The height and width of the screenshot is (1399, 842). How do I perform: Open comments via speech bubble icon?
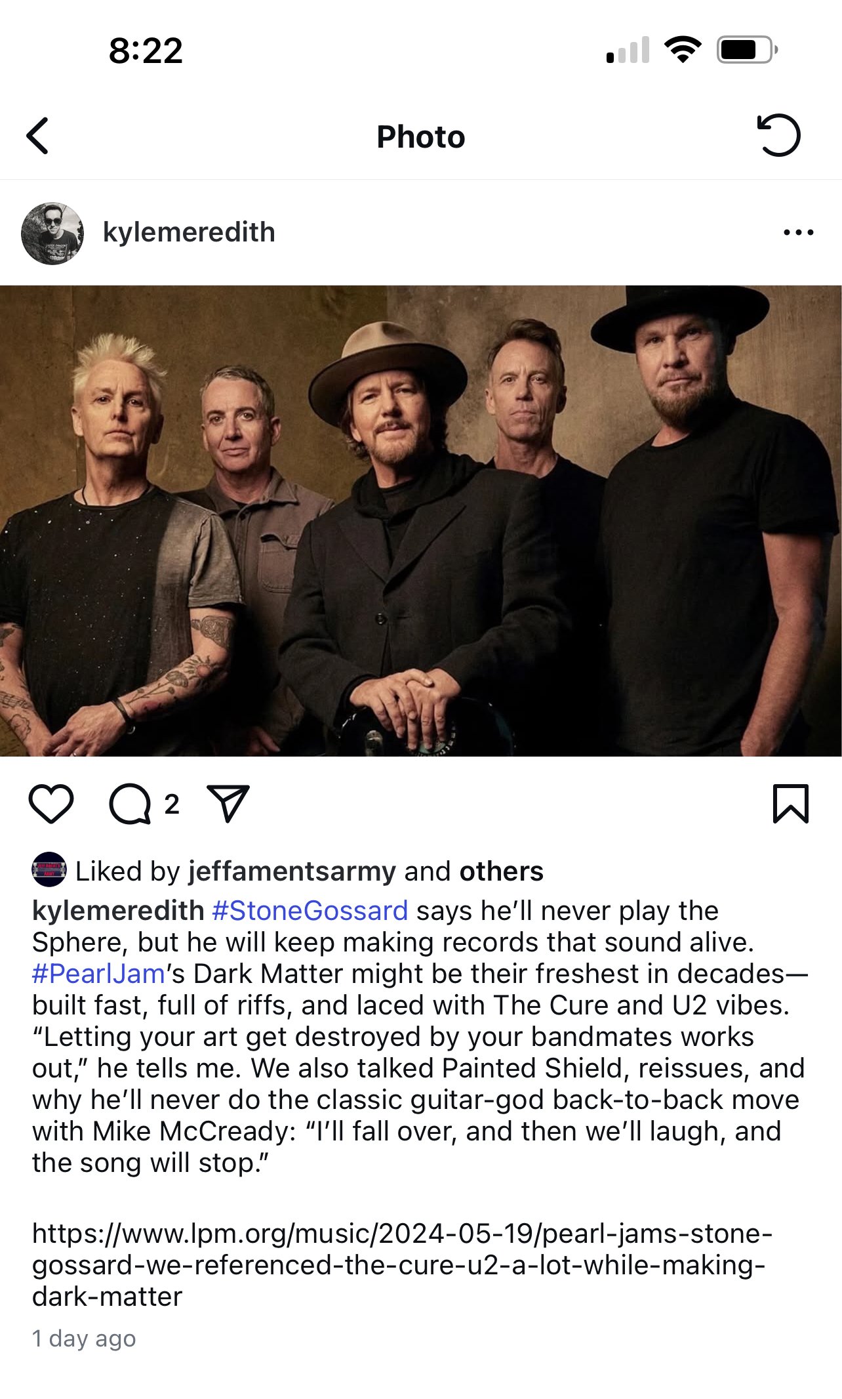130,803
